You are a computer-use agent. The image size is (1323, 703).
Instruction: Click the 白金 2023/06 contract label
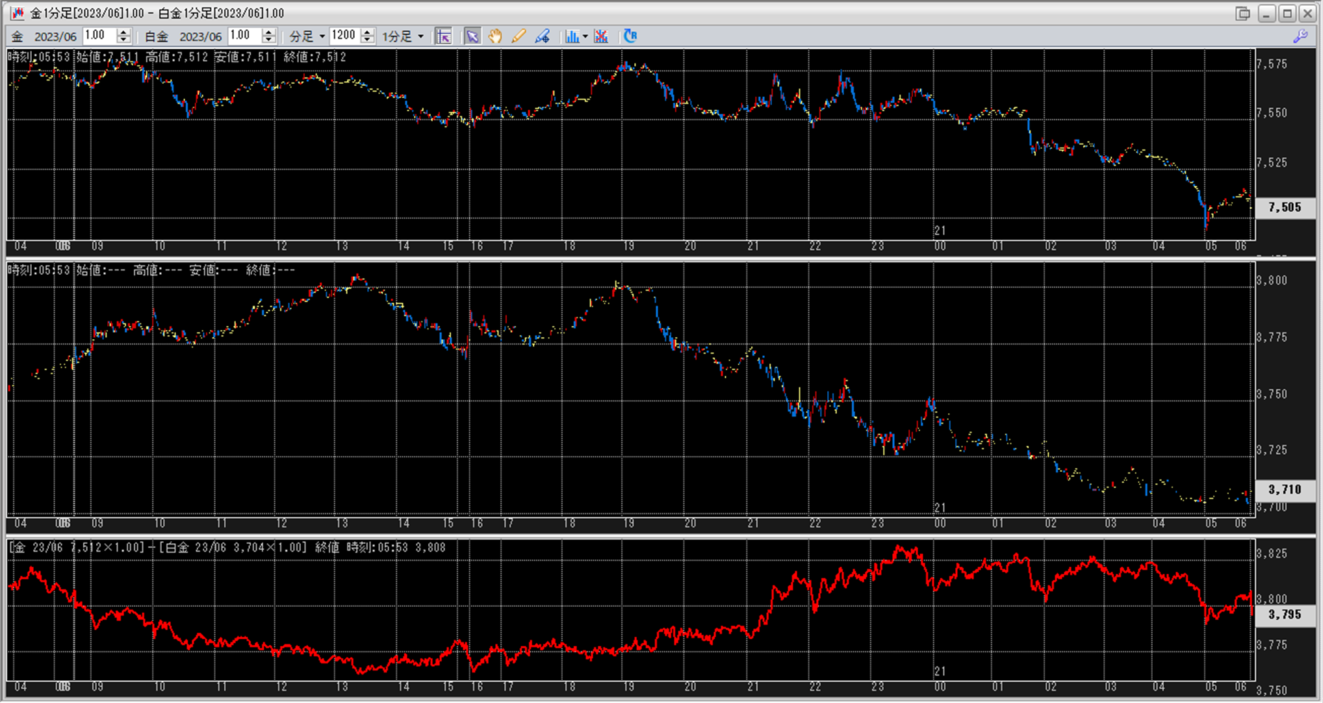(x=183, y=36)
